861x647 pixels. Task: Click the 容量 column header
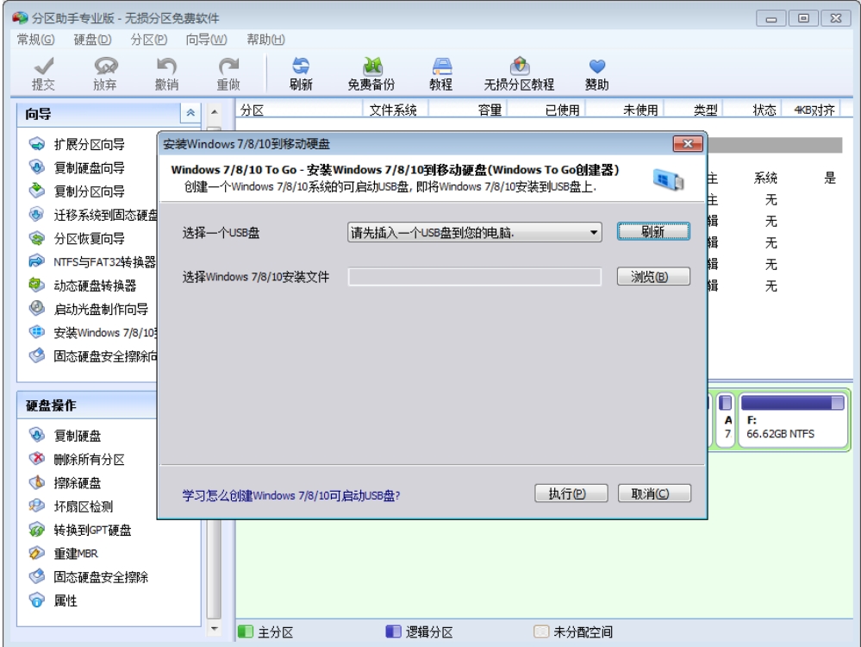467,110
